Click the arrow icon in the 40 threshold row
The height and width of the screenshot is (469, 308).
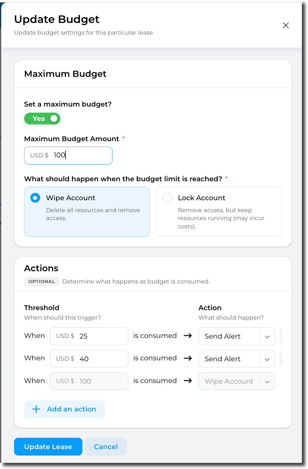[188, 358]
